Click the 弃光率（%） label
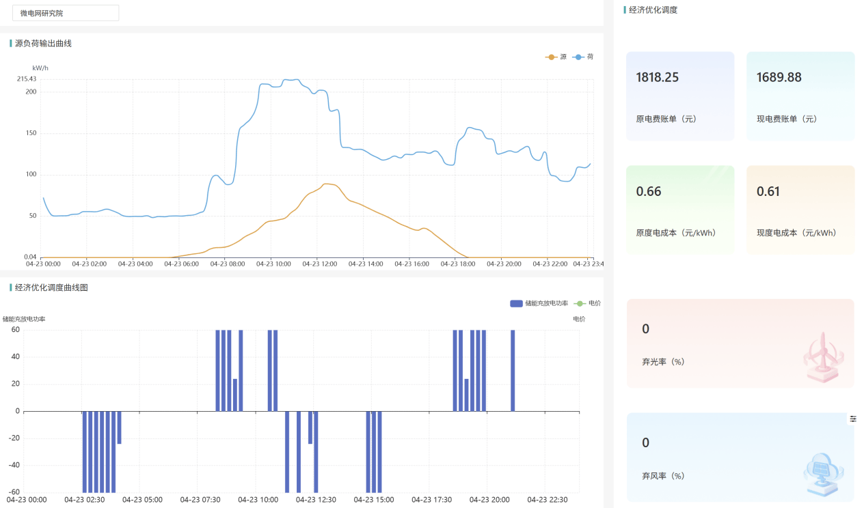Viewport: 864px width, 508px height. (x=663, y=362)
